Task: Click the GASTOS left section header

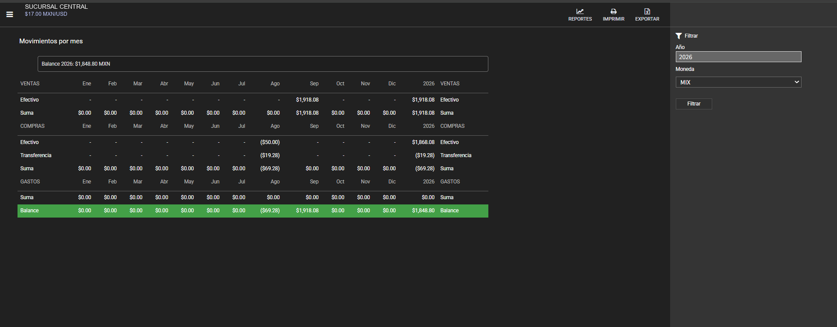Action: tap(30, 182)
